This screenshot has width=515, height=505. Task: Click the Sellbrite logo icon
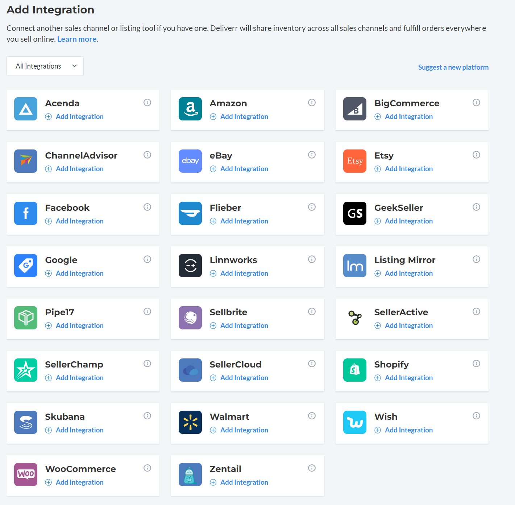(x=190, y=318)
